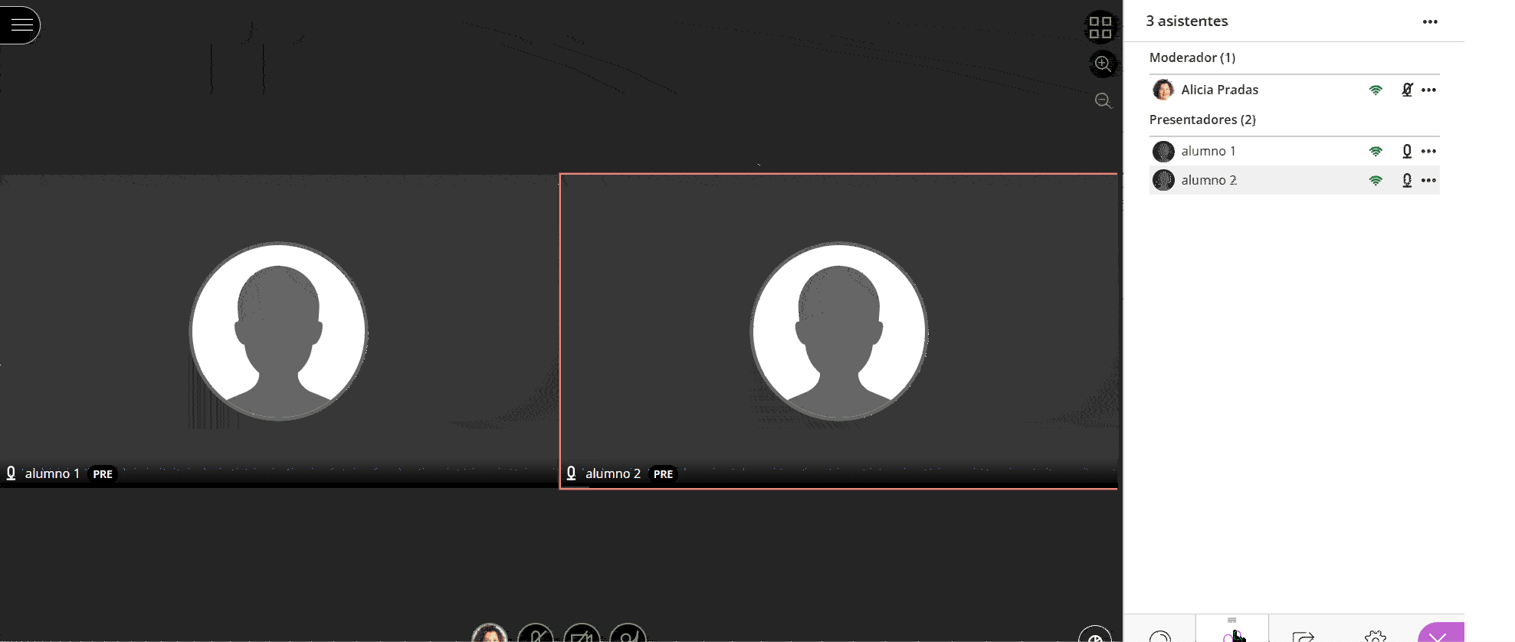Click alumno 2 highlighted video tile avatar

(839, 331)
